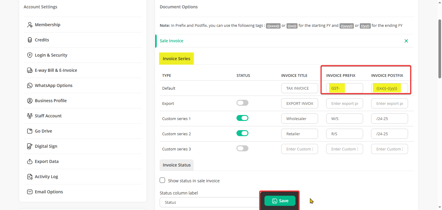This screenshot has width=442, height=210.
Task: Click the Activity Log document icon
Action: click(30, 177)
